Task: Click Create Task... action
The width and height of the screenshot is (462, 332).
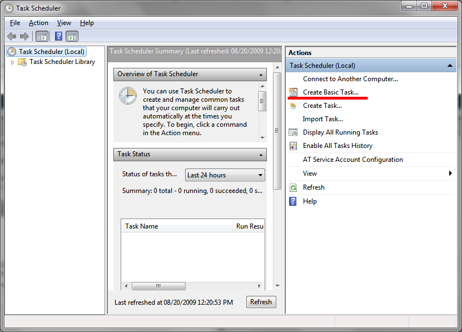Action: point(322,106)
